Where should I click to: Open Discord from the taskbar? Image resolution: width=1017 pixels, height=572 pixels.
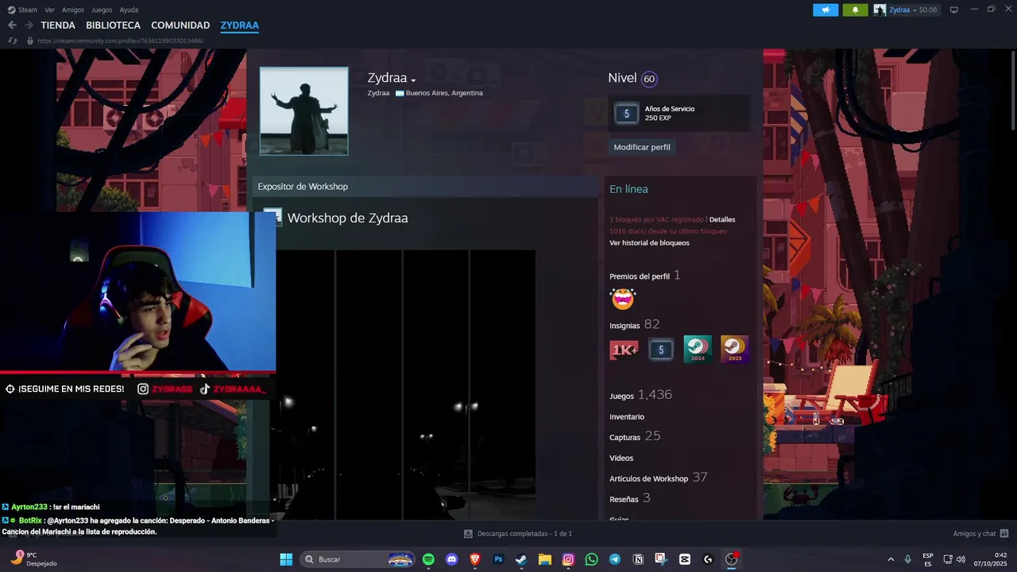pyautogui.click(x=452, y=559)
